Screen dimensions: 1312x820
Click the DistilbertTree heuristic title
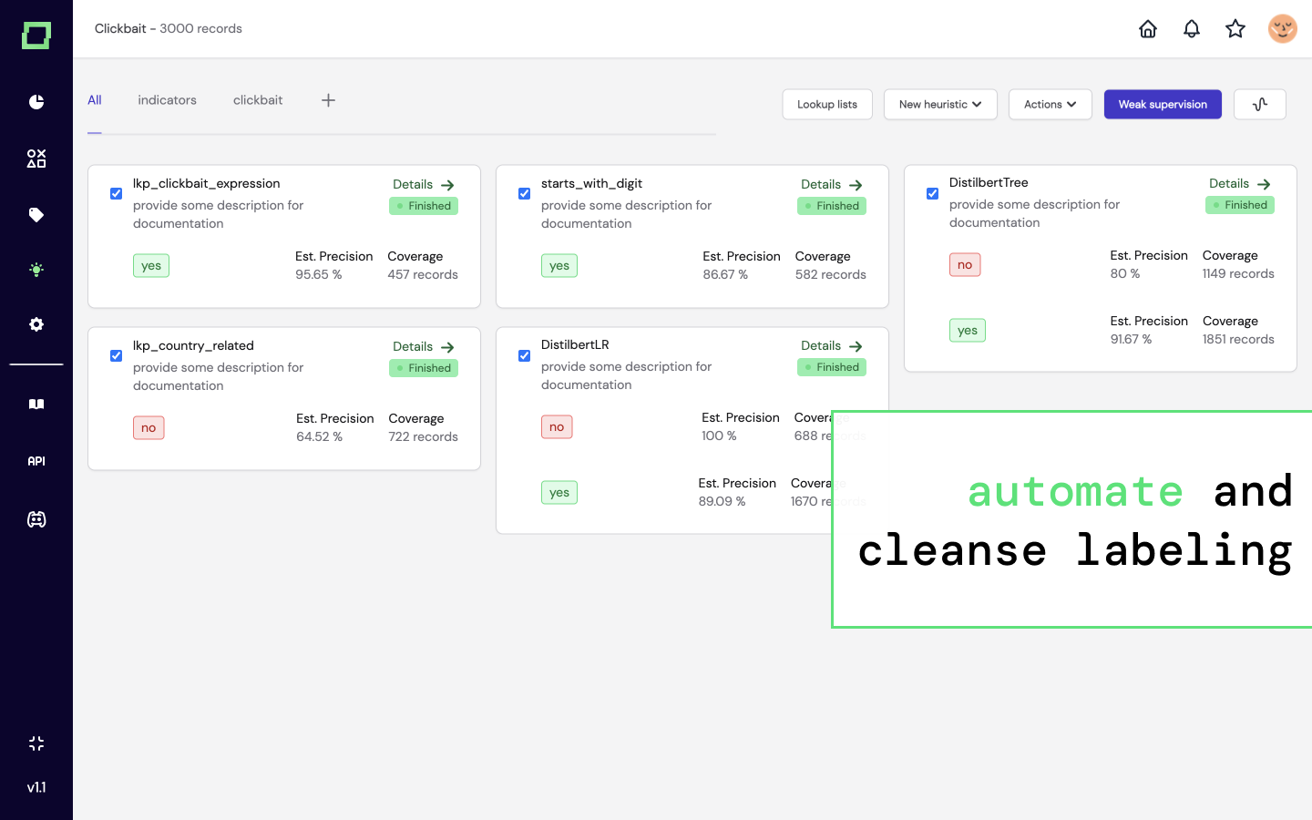[x=989, y=182]
